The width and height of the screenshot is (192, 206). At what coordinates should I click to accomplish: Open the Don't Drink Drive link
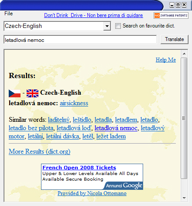(93, 15)
